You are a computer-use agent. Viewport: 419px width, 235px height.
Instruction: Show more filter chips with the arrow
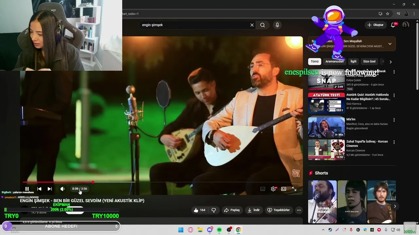[x=390, y=62]
